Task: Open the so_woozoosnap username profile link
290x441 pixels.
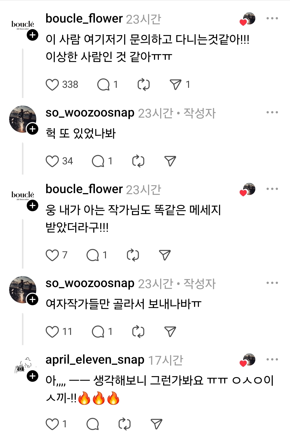Action: (90, 113)
